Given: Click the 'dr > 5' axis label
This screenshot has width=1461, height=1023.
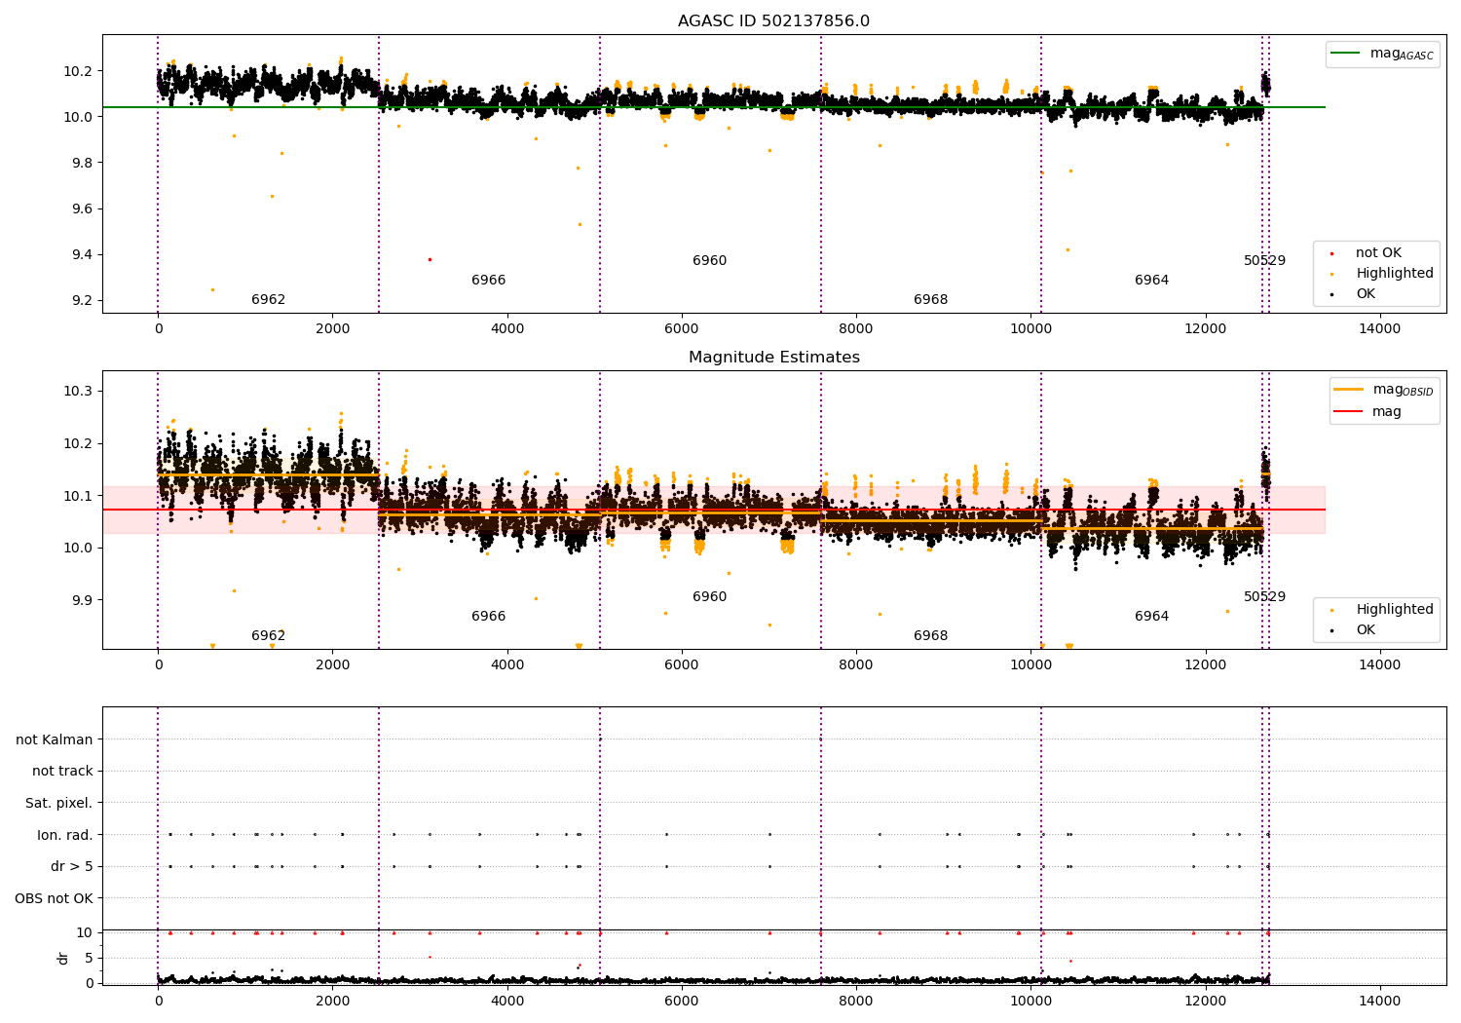Looking at the screenshot, I should click(x=72, y=866).
